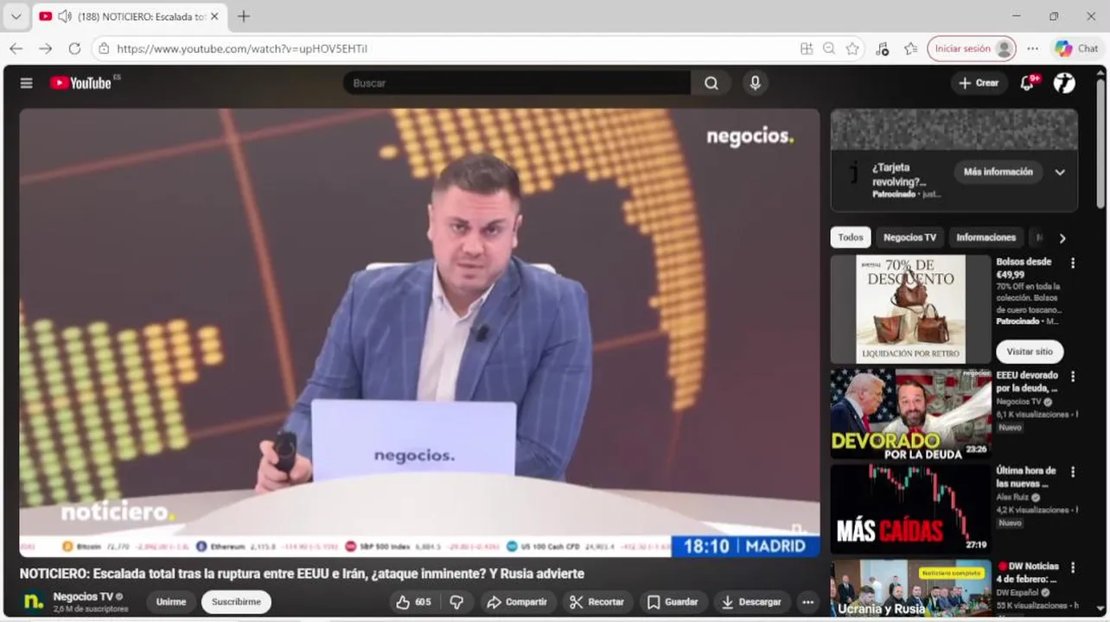Open the account avatar menu
1110x622 pixels.
(x=1064, y=83)
